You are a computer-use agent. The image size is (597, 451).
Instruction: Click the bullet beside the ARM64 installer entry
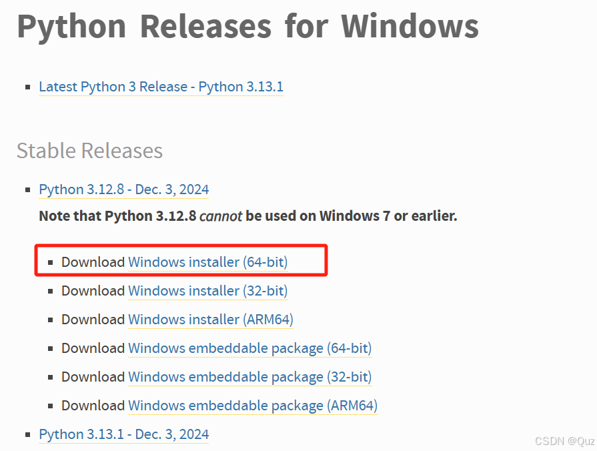(x=50, y=318)
